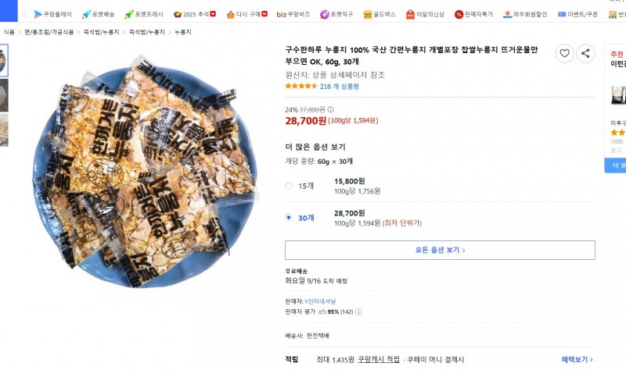Open the 골드박스 deals shortcut
This screenshot has width=626, height=370.
380,14
